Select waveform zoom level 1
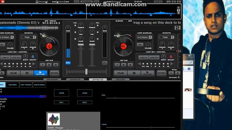This screenshot has width=232, height=130. 178,8
